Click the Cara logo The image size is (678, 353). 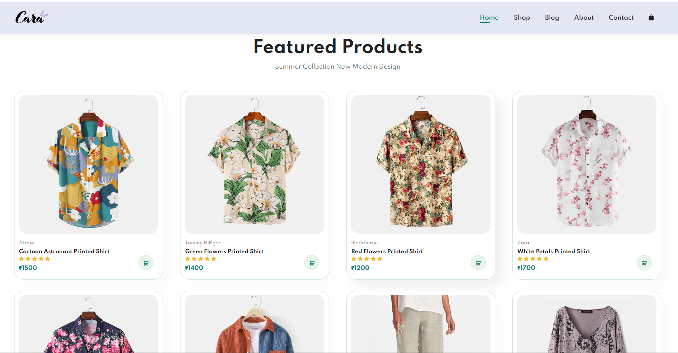32,17
